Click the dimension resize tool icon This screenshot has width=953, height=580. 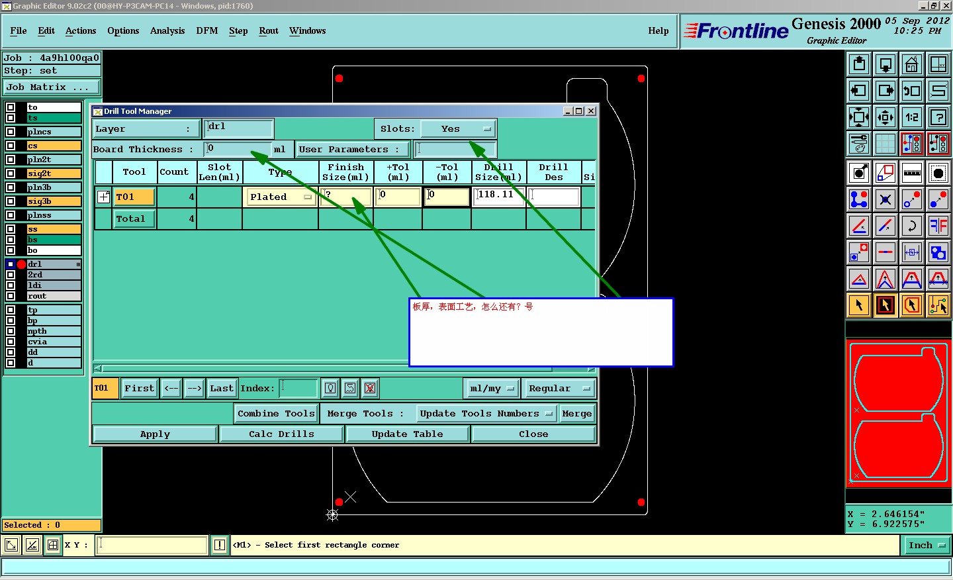pos(912,252)
